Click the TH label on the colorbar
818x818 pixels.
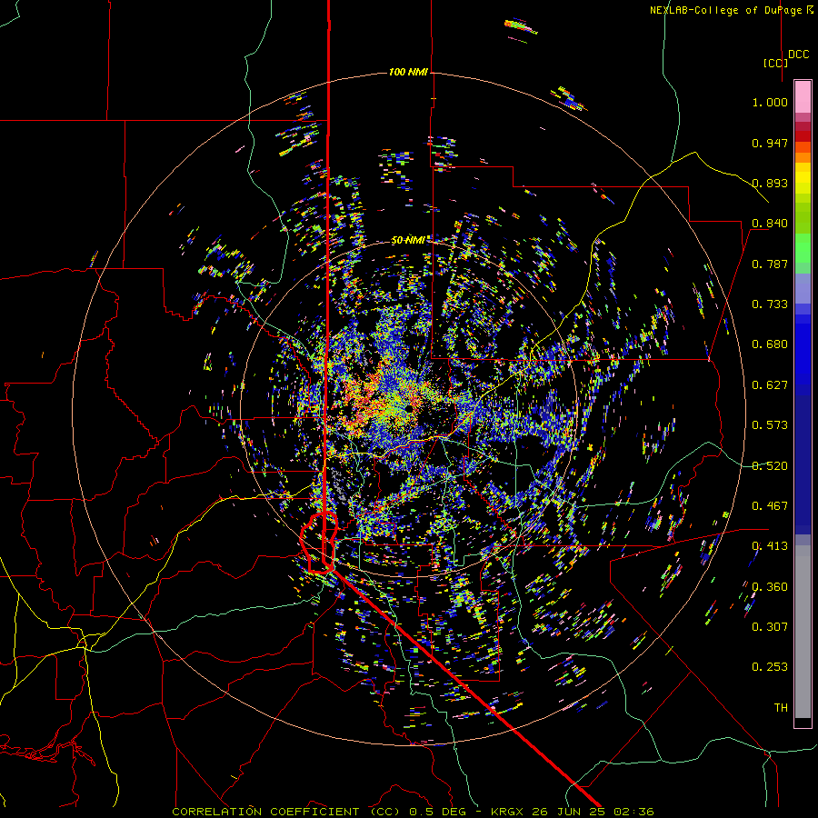[x=781, y=708]
